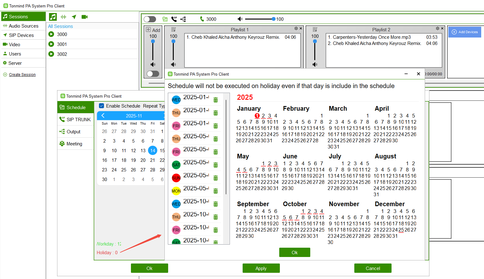The width and height of the screenshot is (484, 279).
Task: Click the SIP phone icon in session bar
Action: (x=174, y=19)
